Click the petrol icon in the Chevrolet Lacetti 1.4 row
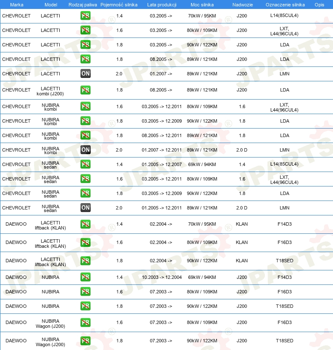This screenshot has width=333, height=350. tap(86, 16)
